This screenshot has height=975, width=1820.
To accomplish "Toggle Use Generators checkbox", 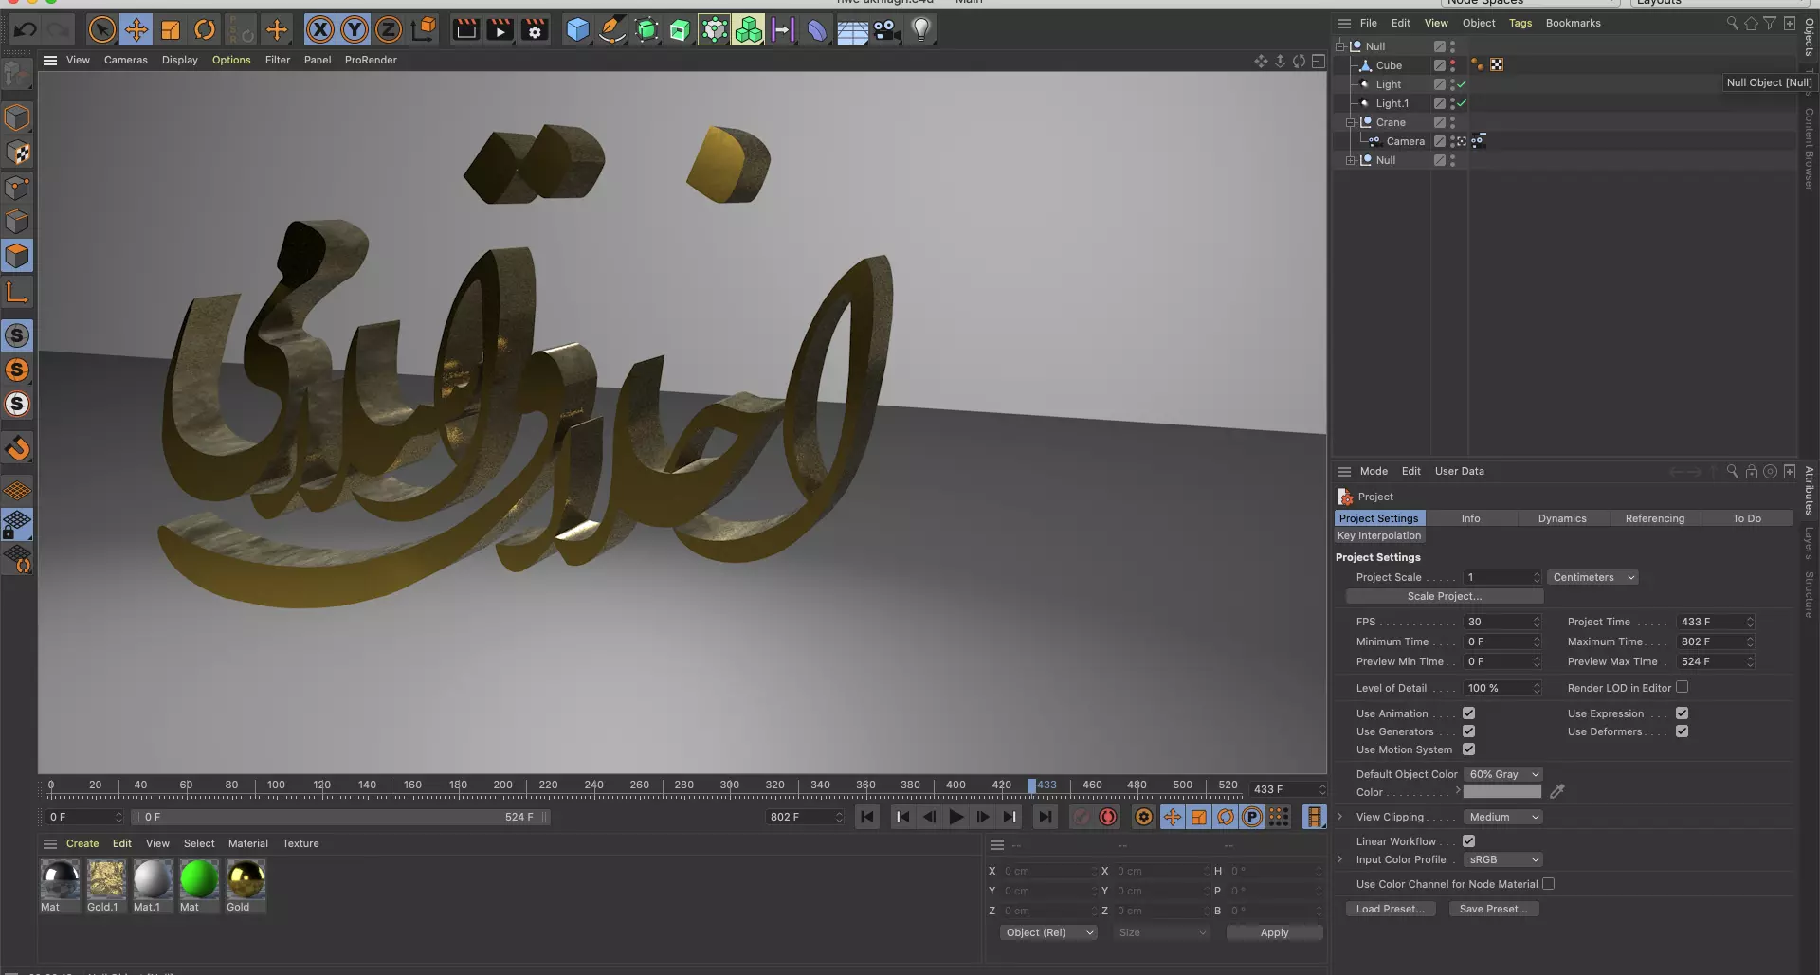I will point(1468,731).
